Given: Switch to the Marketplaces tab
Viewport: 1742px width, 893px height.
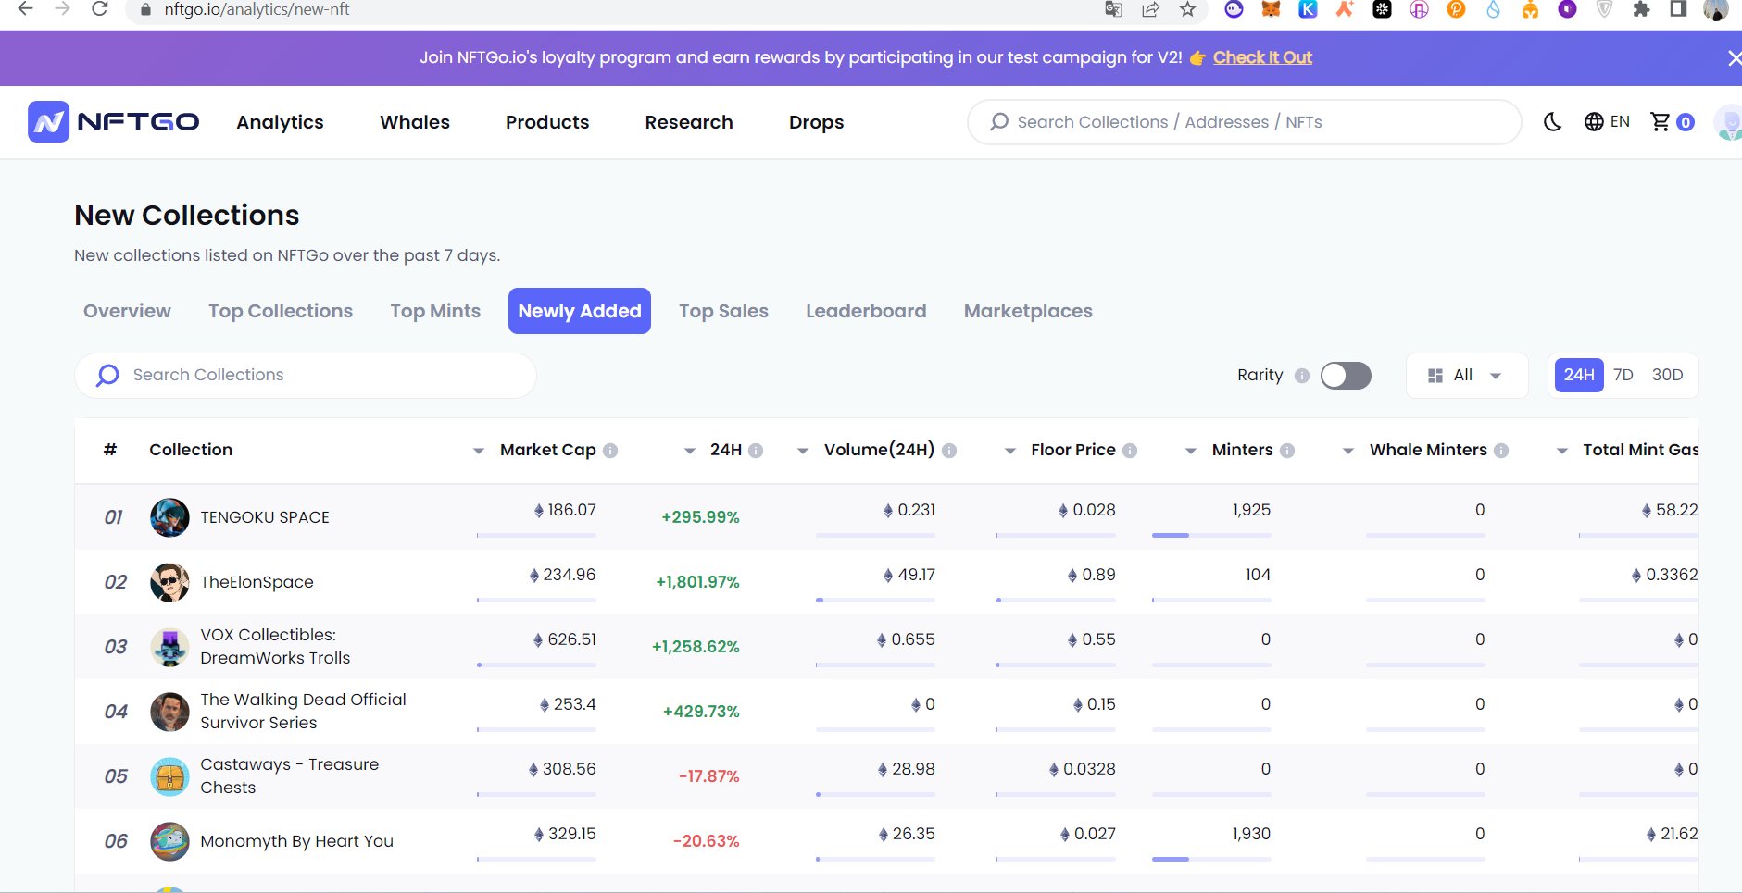Looking at the screenshot, I should [x=1028, y=311].
